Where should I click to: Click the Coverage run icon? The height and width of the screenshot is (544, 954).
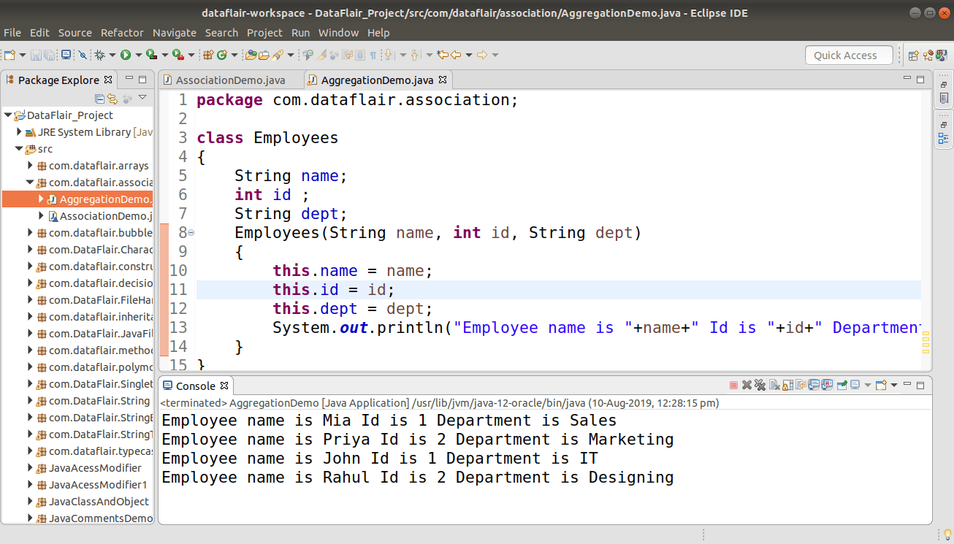[x=152, y=55]
